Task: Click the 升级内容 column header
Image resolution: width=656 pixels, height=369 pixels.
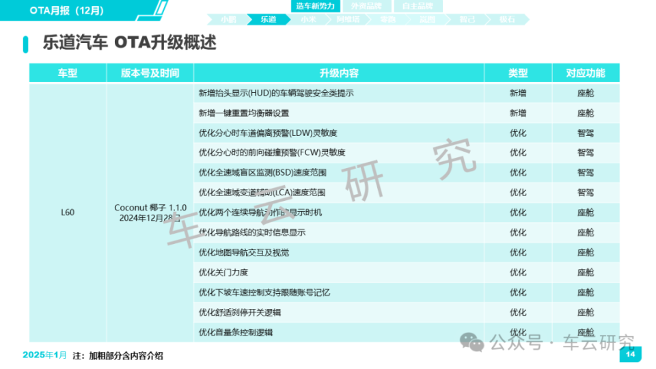Action: point(339,73)
